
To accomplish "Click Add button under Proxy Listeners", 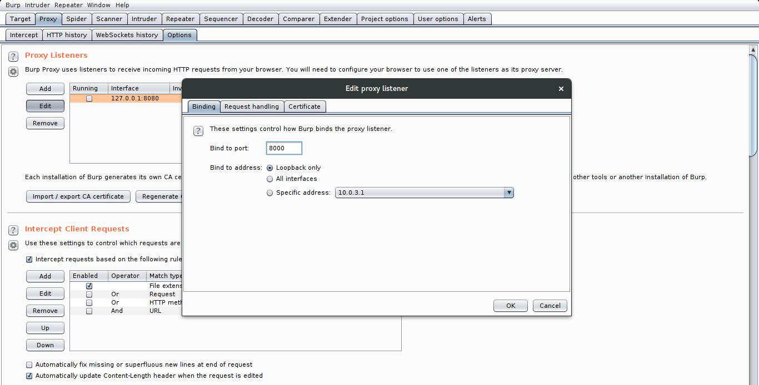I will [x=45, y=89].
